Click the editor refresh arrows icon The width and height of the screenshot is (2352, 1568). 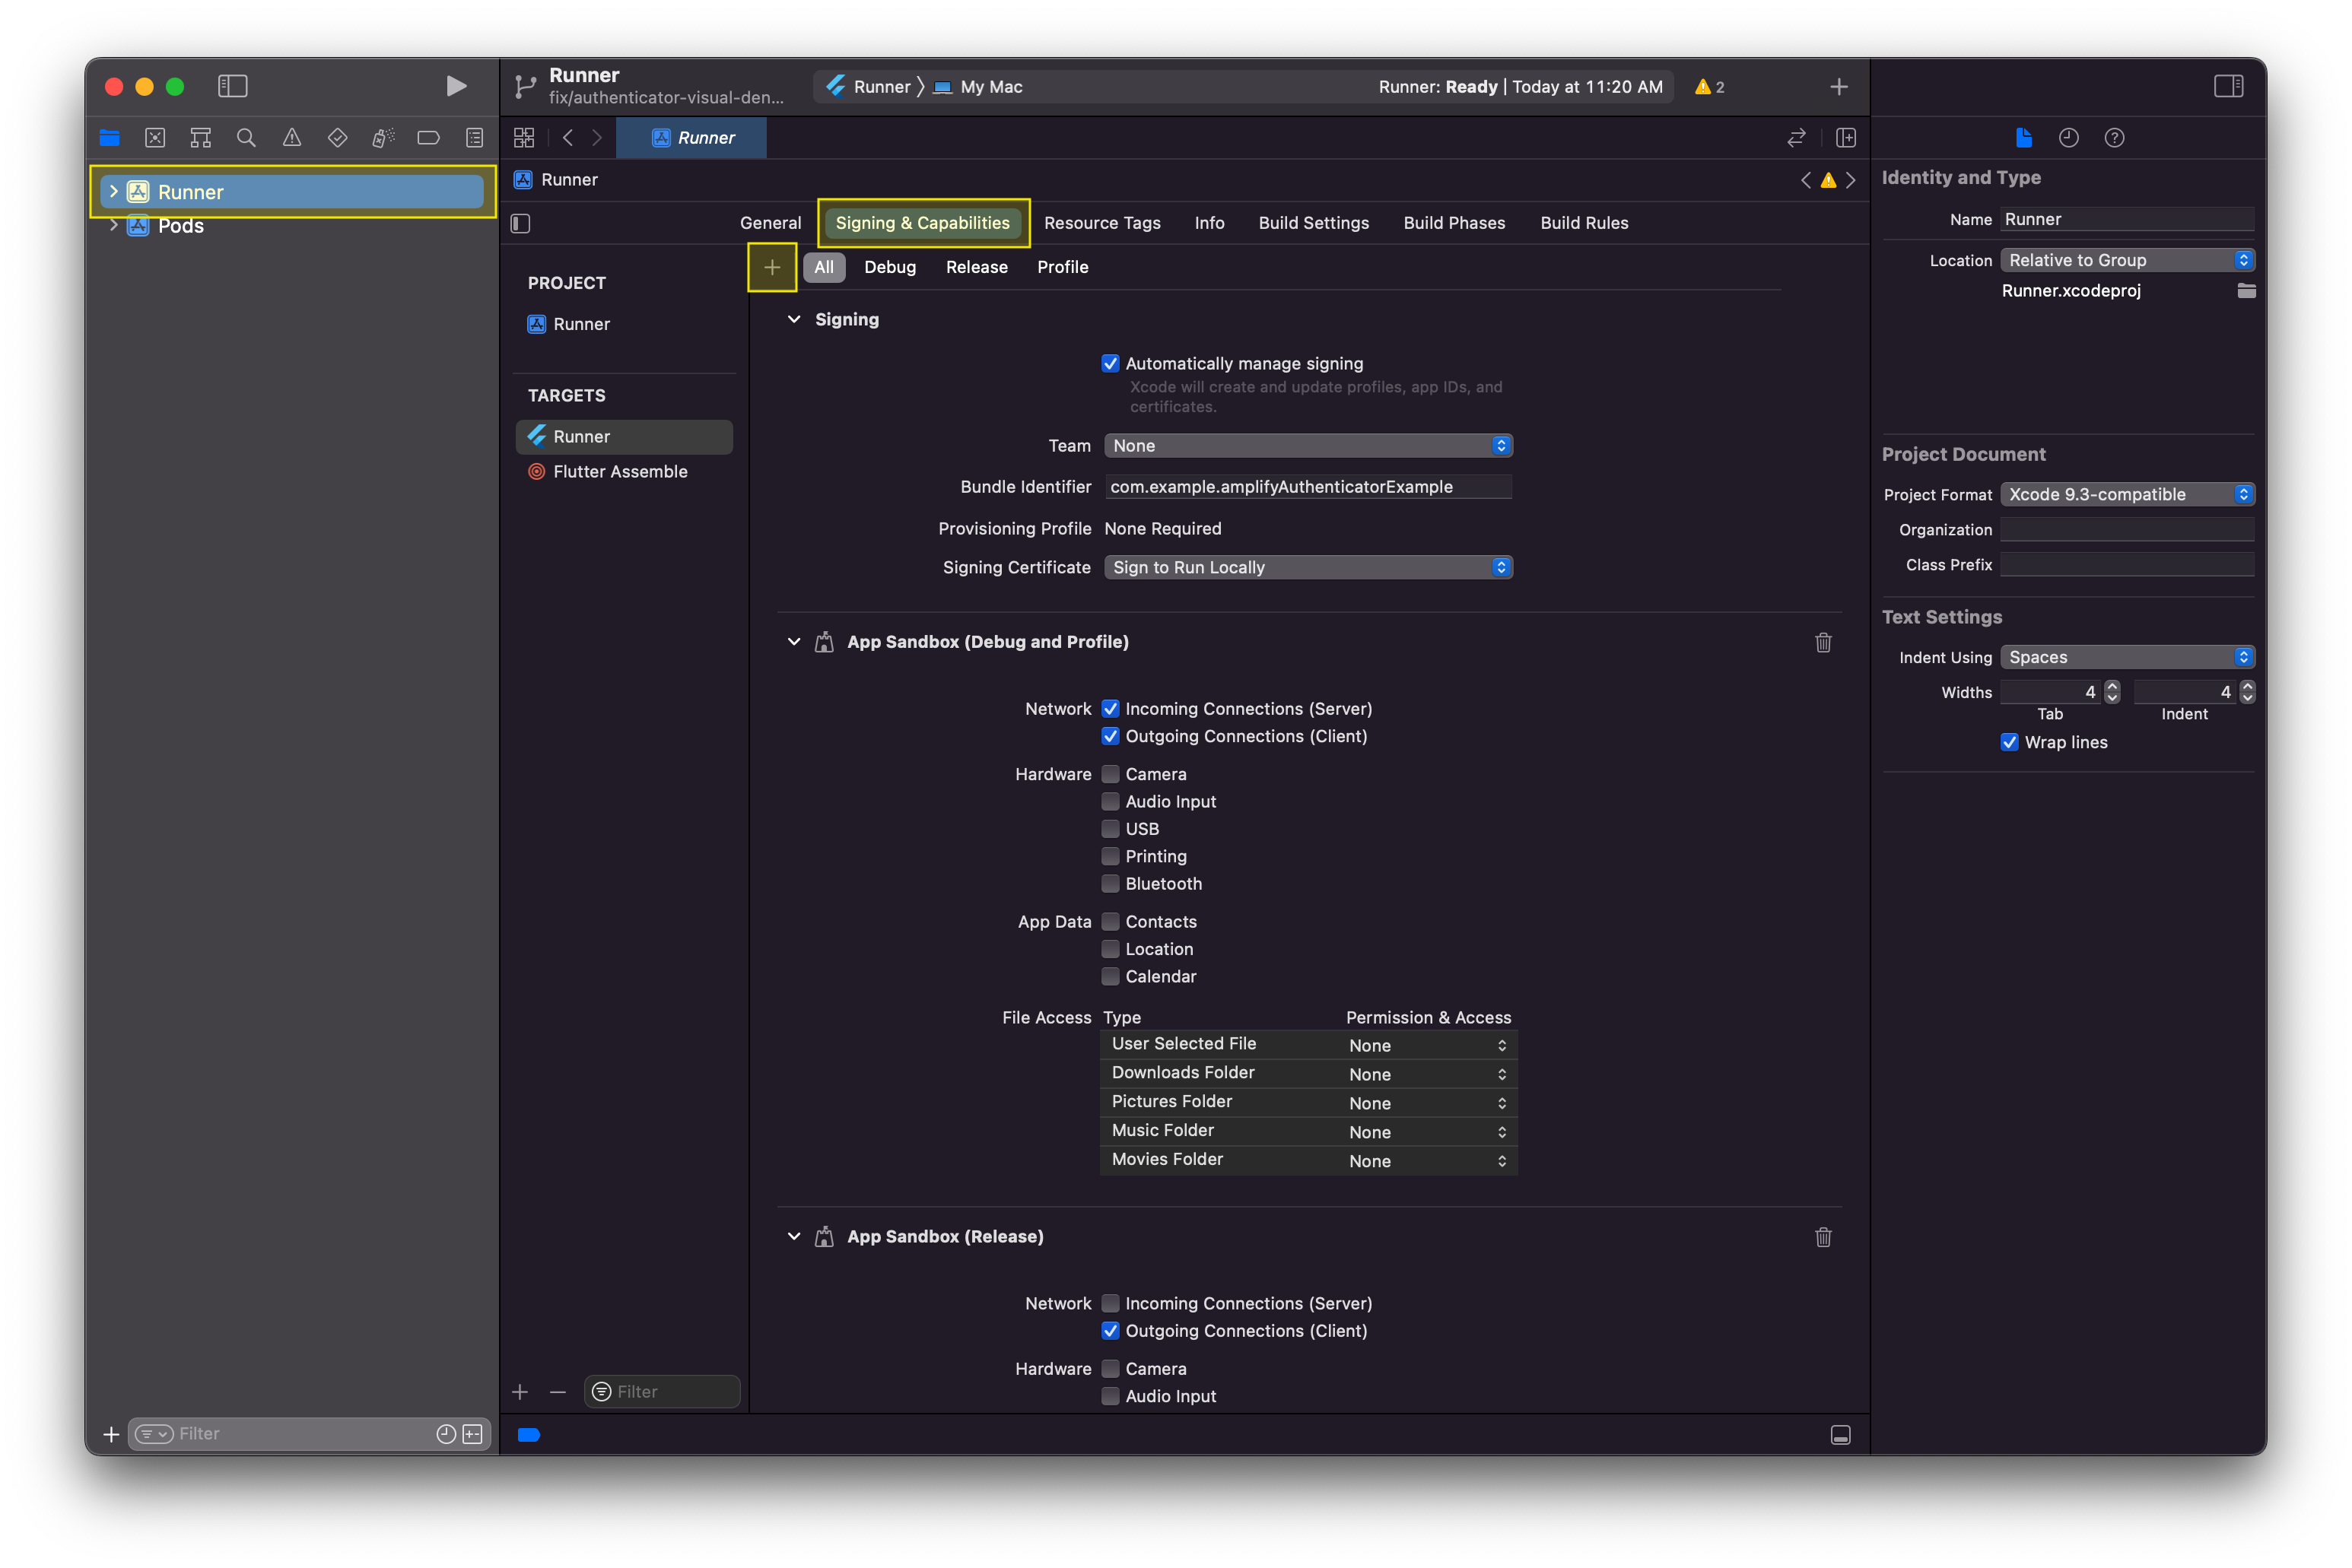[x=1797, y=138]
